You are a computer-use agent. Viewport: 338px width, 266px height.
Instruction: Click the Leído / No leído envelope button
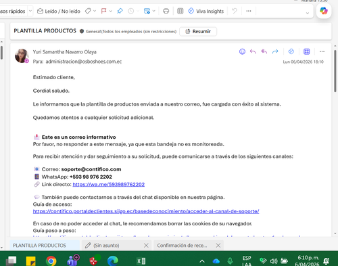[x=59, y=11]
